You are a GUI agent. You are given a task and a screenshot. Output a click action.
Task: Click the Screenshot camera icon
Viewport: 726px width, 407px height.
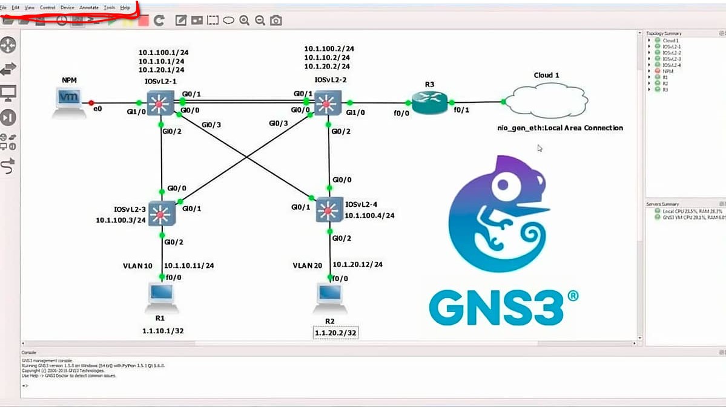coord(276,21)
